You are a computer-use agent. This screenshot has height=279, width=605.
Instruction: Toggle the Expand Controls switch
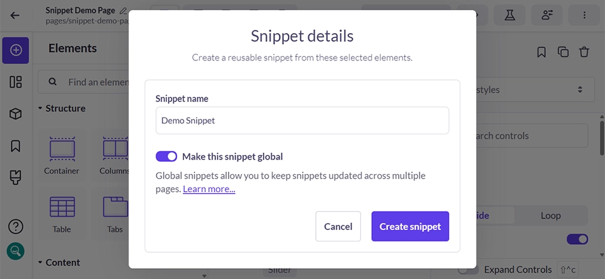pos(468,269)
